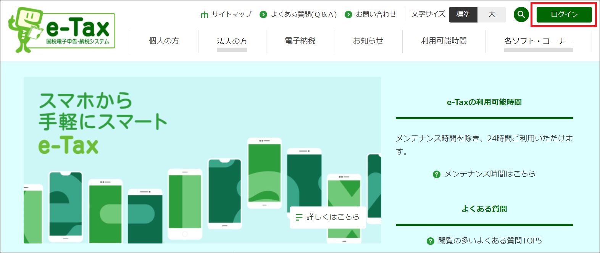The image size is (600, 253).
Task: Open the 個人の方 menu
Action: pyautogui.click(x=164, y=41)
